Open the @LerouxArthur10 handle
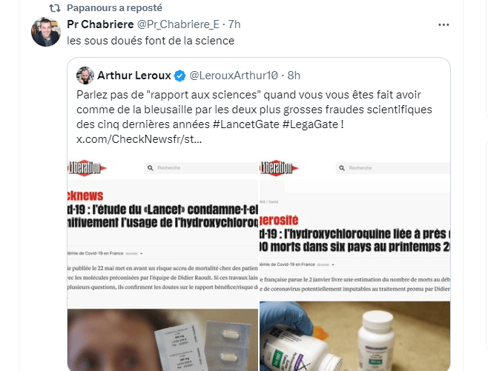The width and height of the screenshot is (488, 371). [234, 76]
